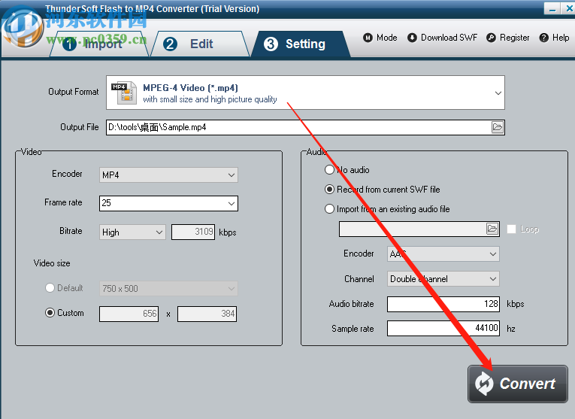Click the custom width field 656
Viewport: 575px width, 419px height.
coord(129,314)
